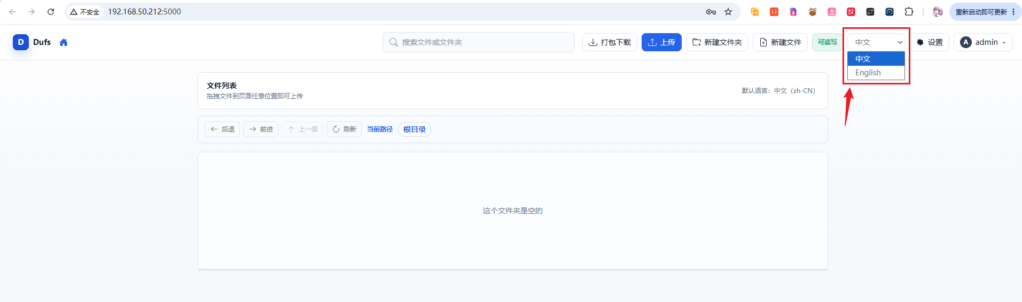The height and width of the screenshot is (302, 1022).
Task: Click the purple extension icon
Action: 793,12
